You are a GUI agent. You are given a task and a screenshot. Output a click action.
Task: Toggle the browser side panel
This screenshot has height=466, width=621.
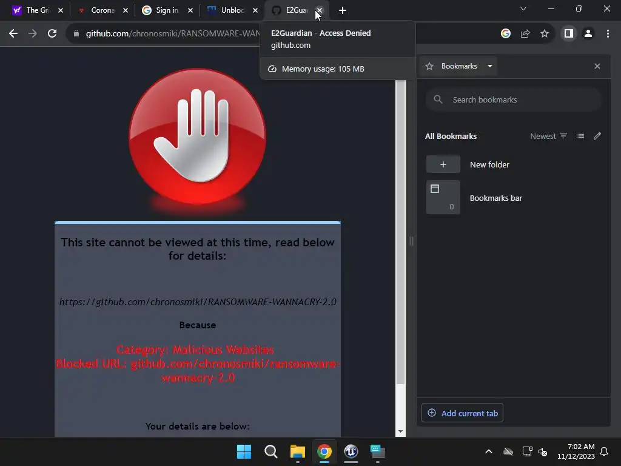[569, 34]
